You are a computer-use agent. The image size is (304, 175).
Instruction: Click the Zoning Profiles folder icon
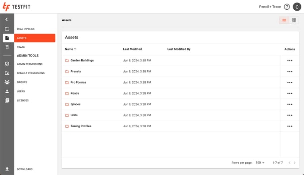click(67, 126)
